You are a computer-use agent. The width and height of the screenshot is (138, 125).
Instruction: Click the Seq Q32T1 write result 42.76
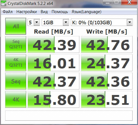[107, 44]
